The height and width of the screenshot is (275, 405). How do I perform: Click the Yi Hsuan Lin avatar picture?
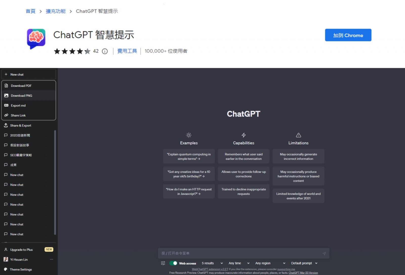(6, 260)
